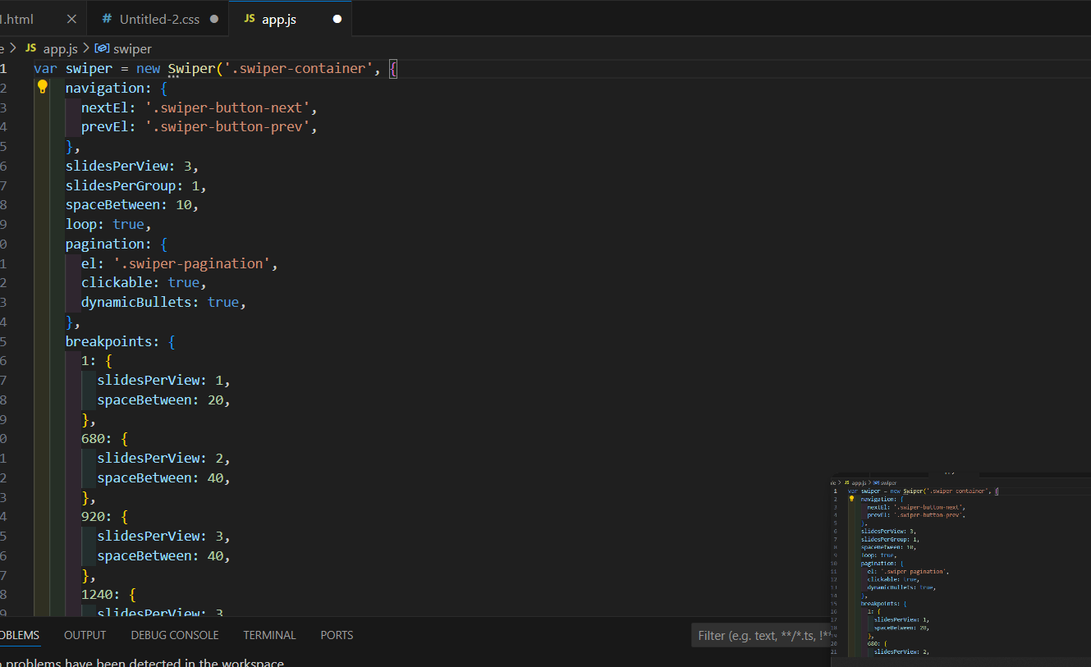Click the problems Filter input field
1091x667 pixels.
(x=759, y=635)
